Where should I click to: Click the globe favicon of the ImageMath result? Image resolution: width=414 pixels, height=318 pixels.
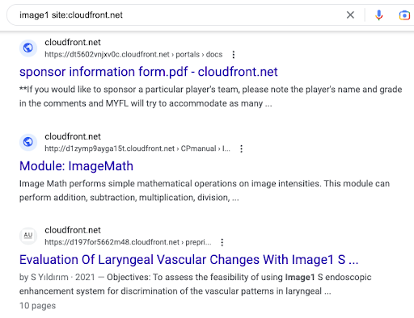28,142
